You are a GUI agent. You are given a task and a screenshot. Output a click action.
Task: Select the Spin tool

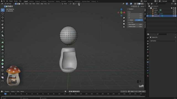[2, 64]
